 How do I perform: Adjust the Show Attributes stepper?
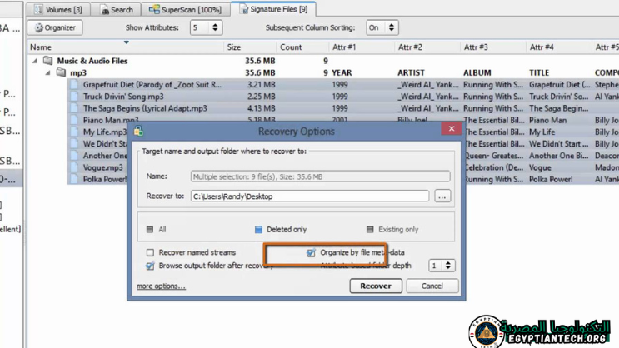tap(215, 27)
